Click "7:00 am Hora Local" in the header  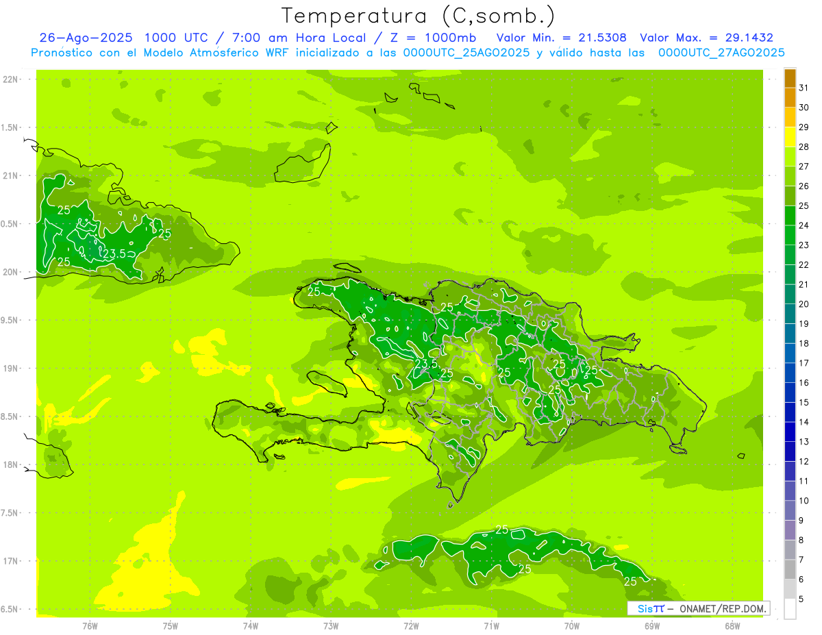click(295, 38)
